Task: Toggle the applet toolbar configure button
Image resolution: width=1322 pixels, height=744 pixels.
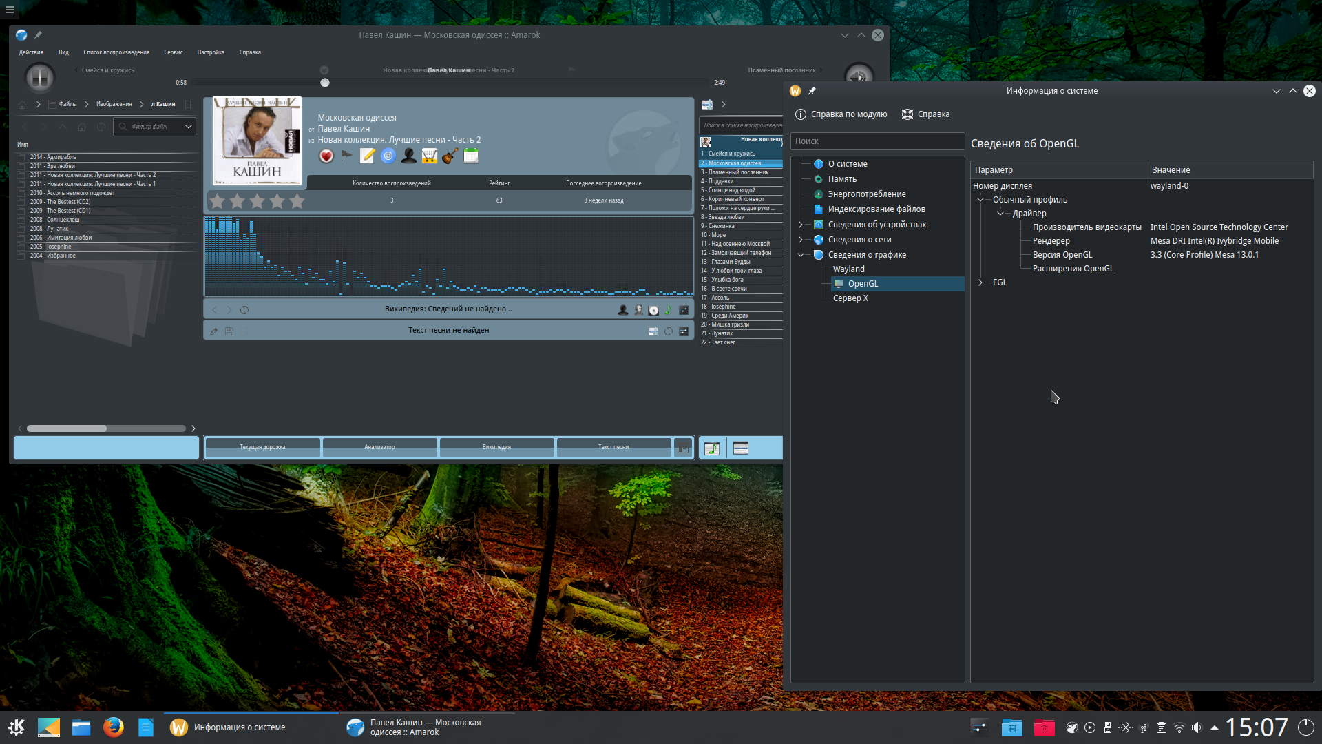Action: pyautogui.click(x=682, y=448)
